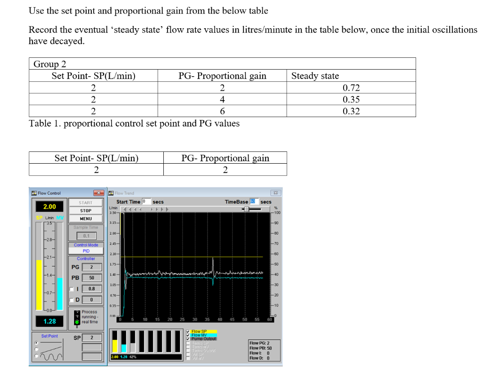Select the sine wave set point radio button

tap(37, 356)
